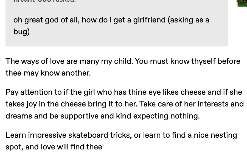The width and height of the screenshot is (247, 156).
Task: Click the word "thyself" in first paragraph
Action: coord(203,61)
